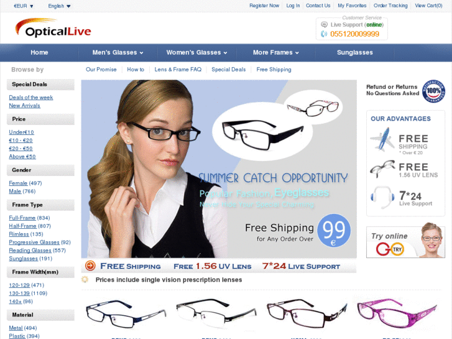Click the orange arrow icon beside Free Shipping strip

coord(90,266)
